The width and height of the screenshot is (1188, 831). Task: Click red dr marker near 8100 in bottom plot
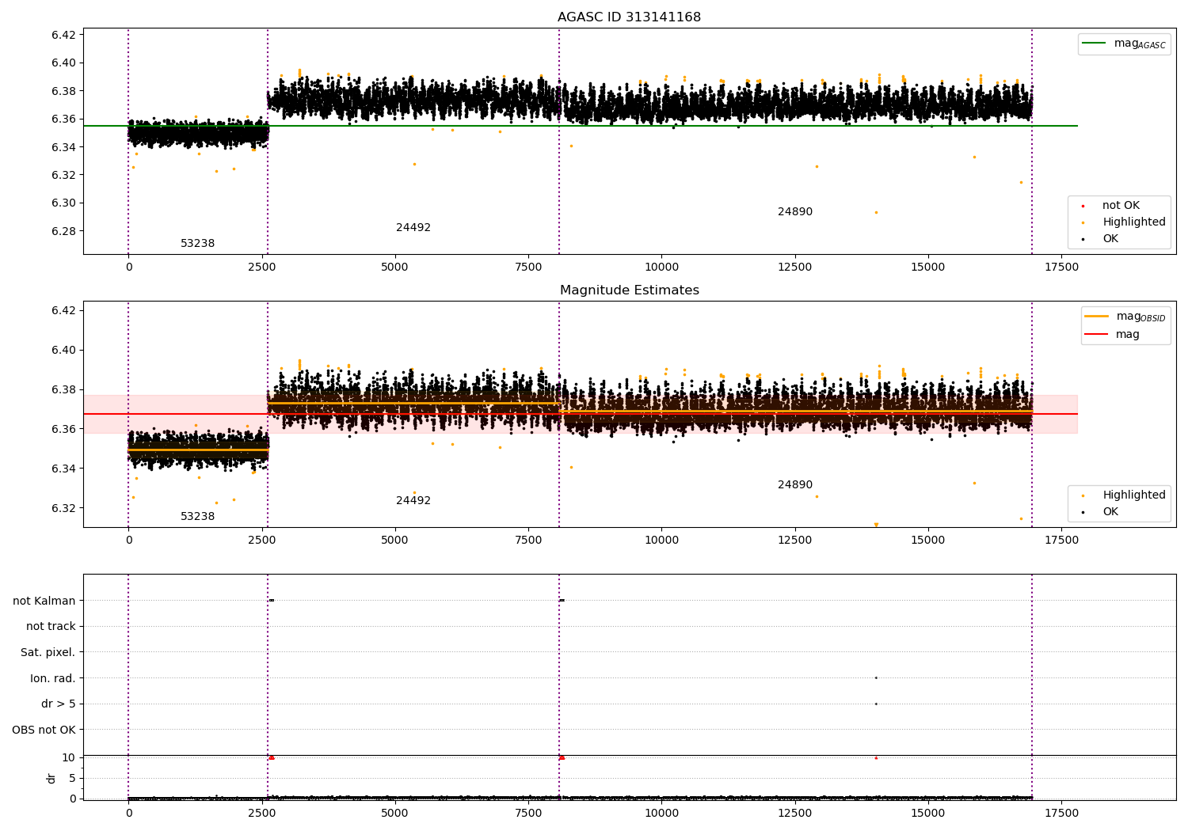point(562,757)
